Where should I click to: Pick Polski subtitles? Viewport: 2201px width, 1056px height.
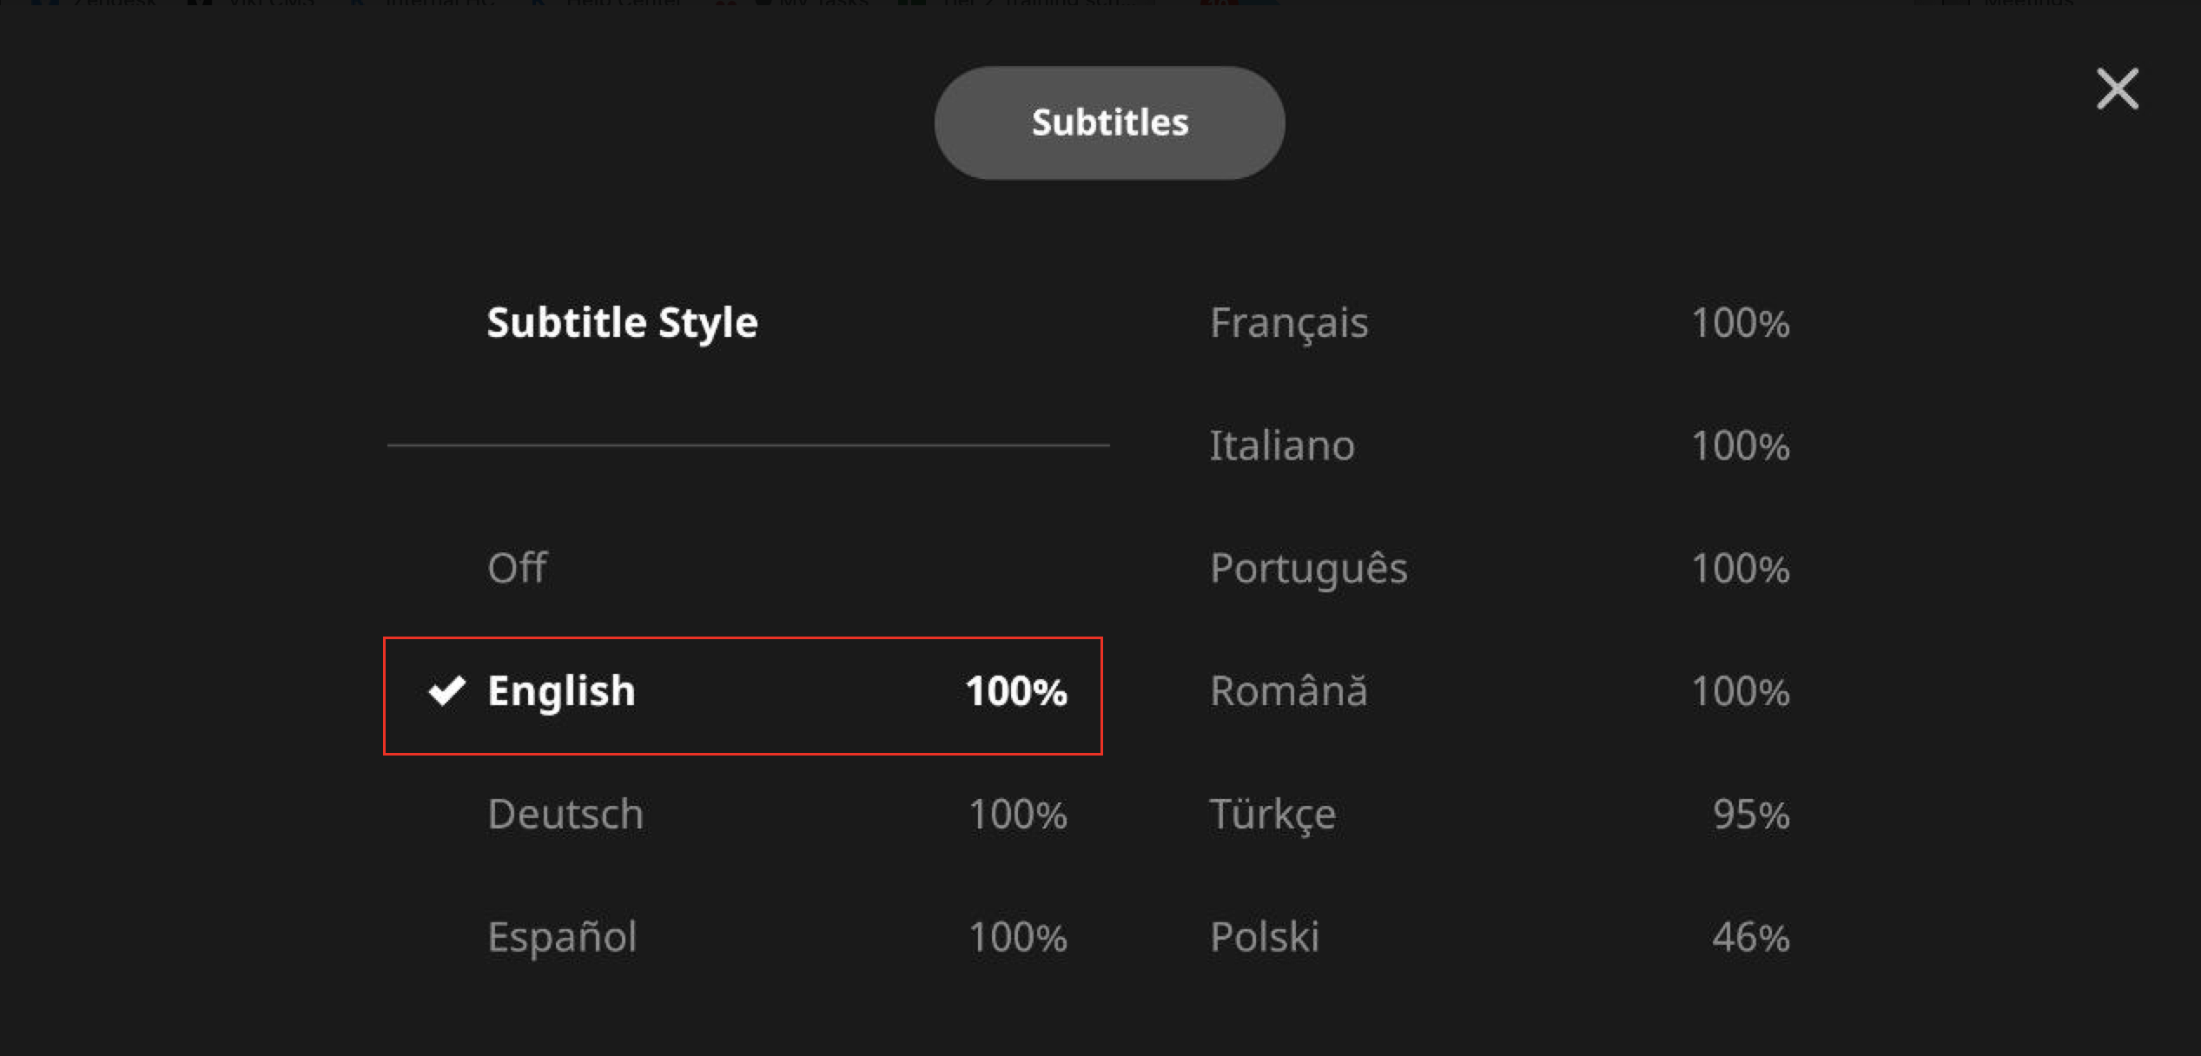[1500, 937]
